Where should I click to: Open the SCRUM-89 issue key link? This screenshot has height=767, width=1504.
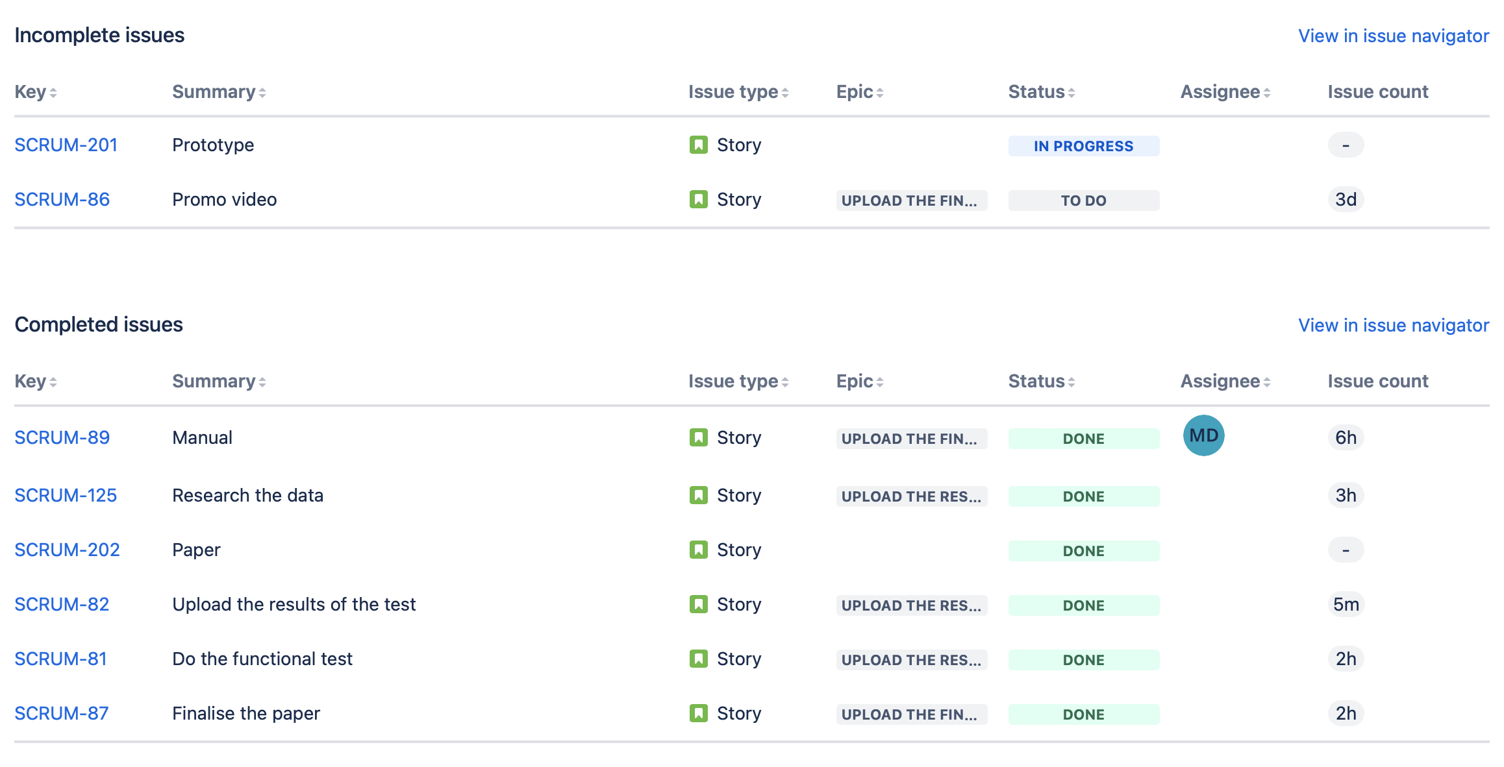click(x=62, y=437)
